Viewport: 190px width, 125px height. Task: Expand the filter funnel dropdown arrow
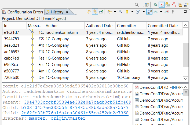144,12
